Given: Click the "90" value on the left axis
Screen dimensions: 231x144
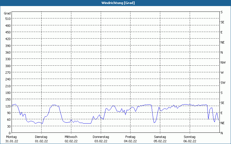Looking at the screenshot, I should click(9, 113).
